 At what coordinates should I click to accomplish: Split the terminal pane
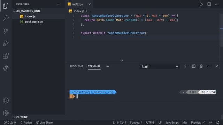coord(194,66)
